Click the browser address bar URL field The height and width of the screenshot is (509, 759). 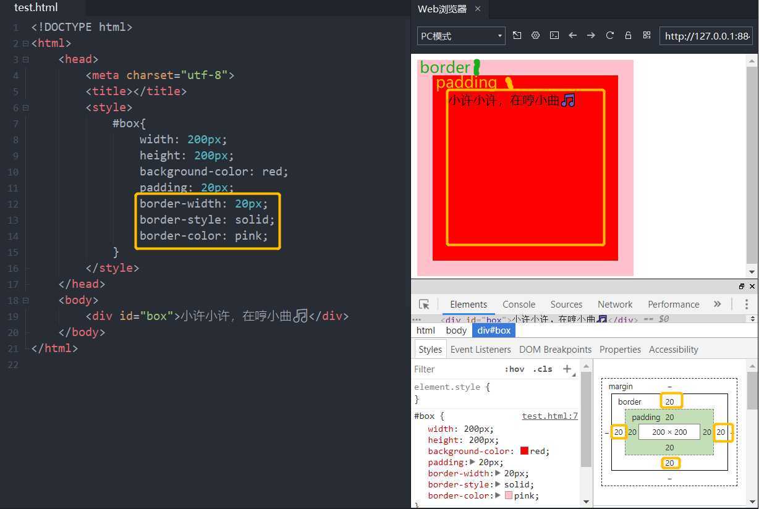click(706, 36)
